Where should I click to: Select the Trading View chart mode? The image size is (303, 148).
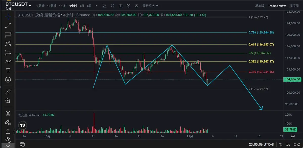tap(277, 6)
